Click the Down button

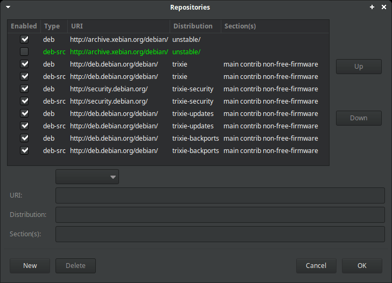click(x=359, y=118)
